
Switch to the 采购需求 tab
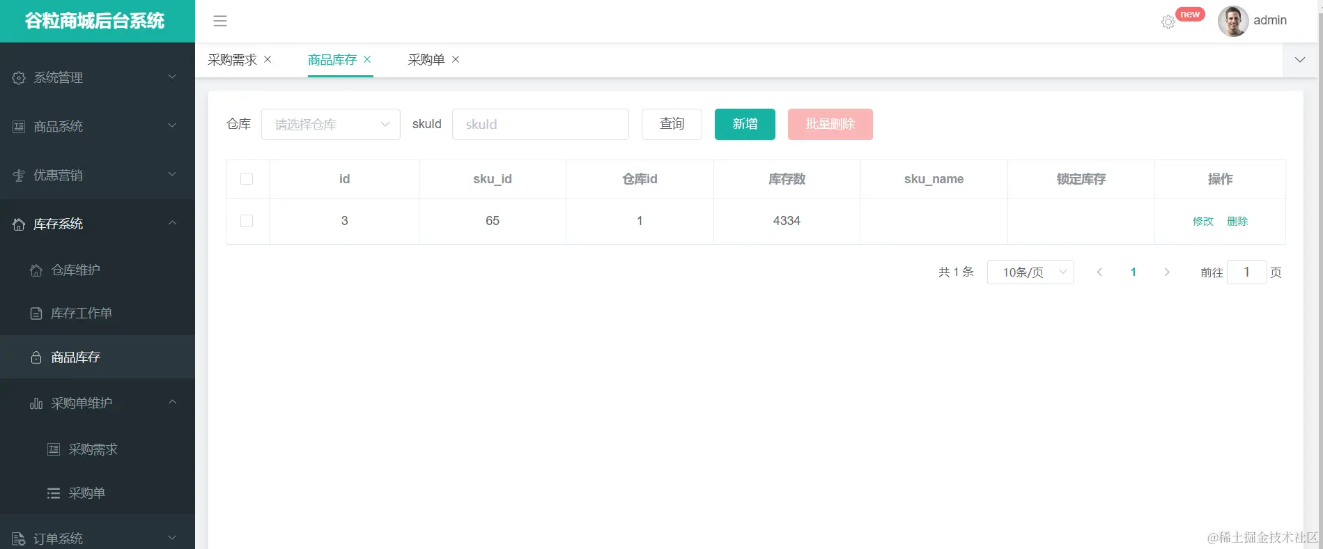232,60
